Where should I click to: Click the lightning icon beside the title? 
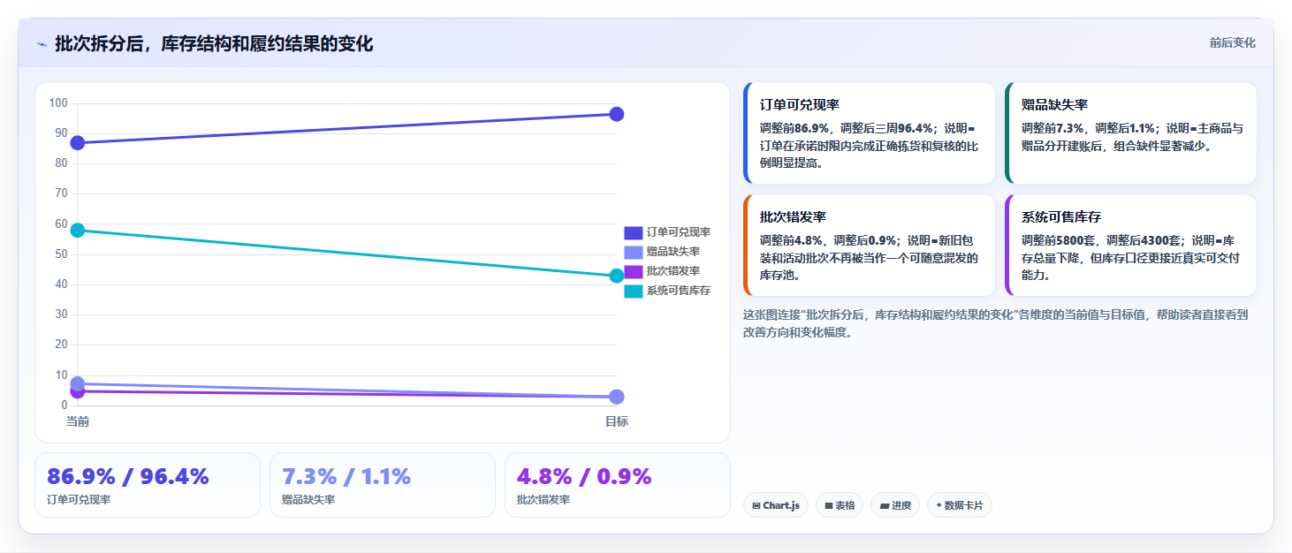[x=42, y=44]
